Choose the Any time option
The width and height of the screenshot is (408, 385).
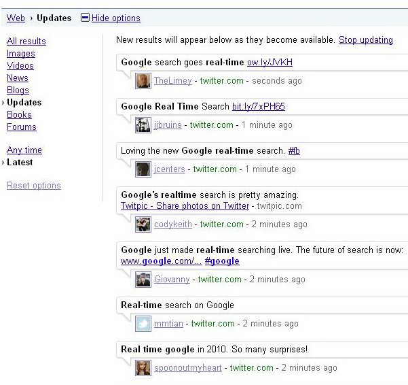pos(24,150)
